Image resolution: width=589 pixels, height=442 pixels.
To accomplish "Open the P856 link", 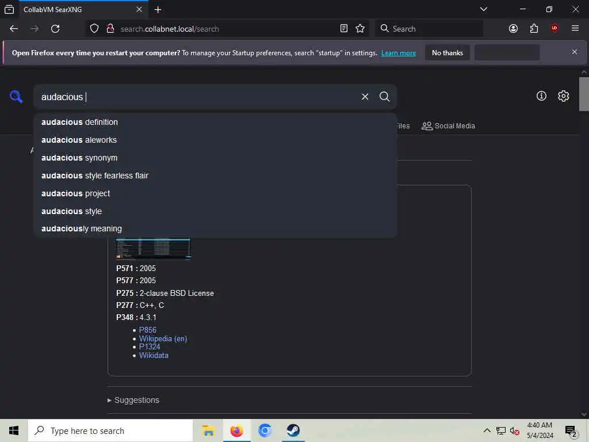I will tap(148, 330).
